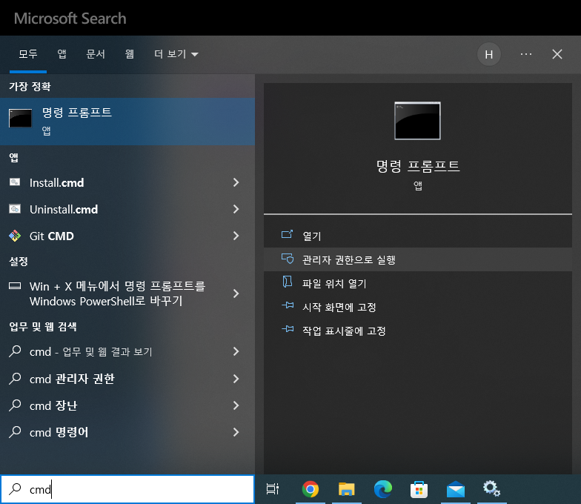Open Settings gear from the taskbar

click(x=491, y=488)
